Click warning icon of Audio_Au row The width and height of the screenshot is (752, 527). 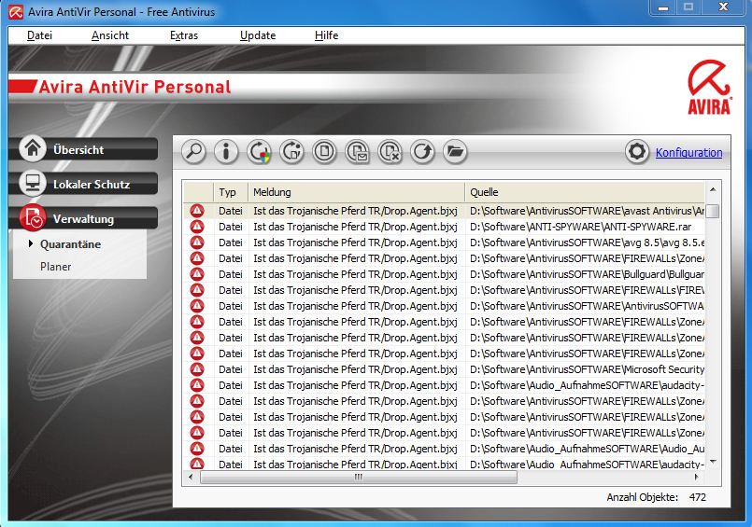[x=197, y=449]
